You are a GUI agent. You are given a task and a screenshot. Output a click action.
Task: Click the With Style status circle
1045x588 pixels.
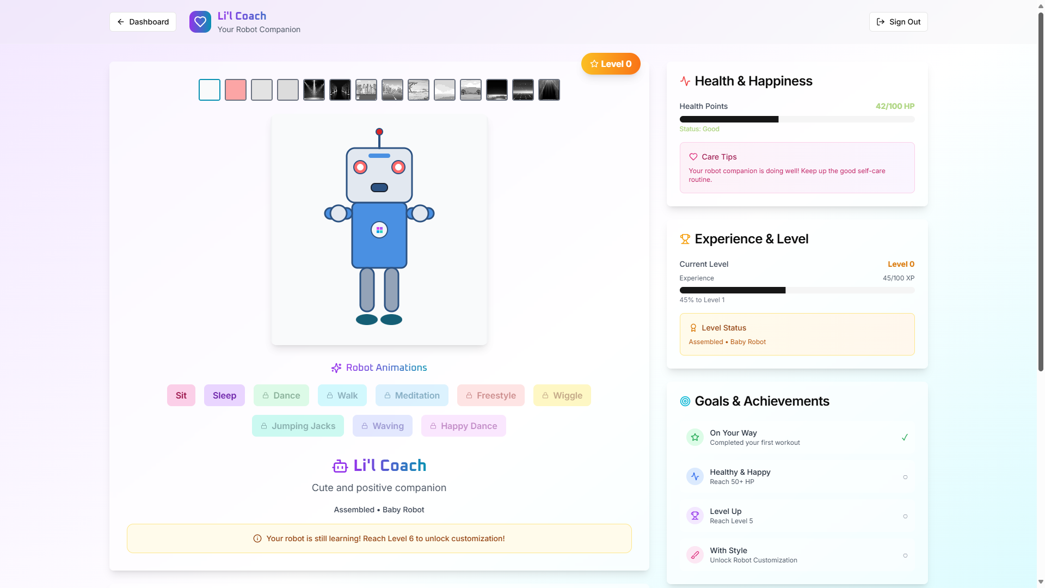(x=905, y=555)
